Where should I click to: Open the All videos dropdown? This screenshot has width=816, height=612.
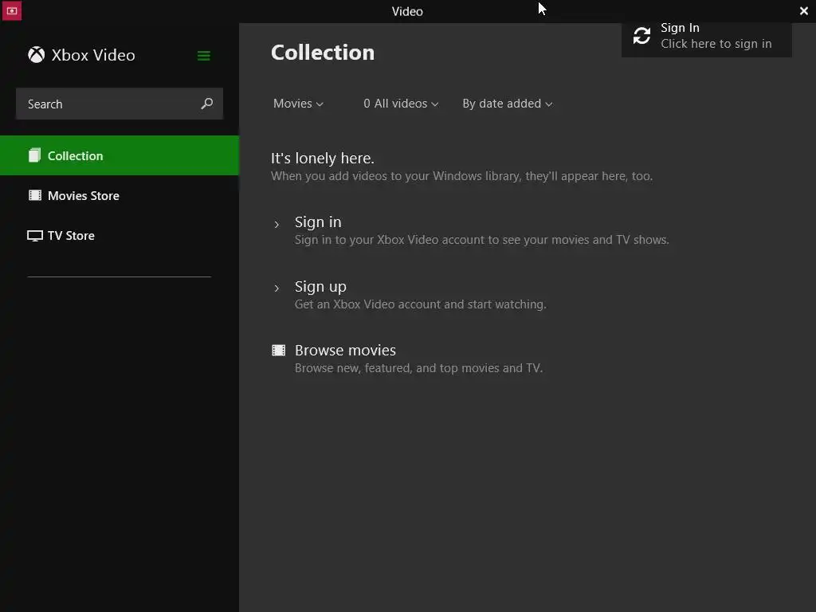(401, 104)
